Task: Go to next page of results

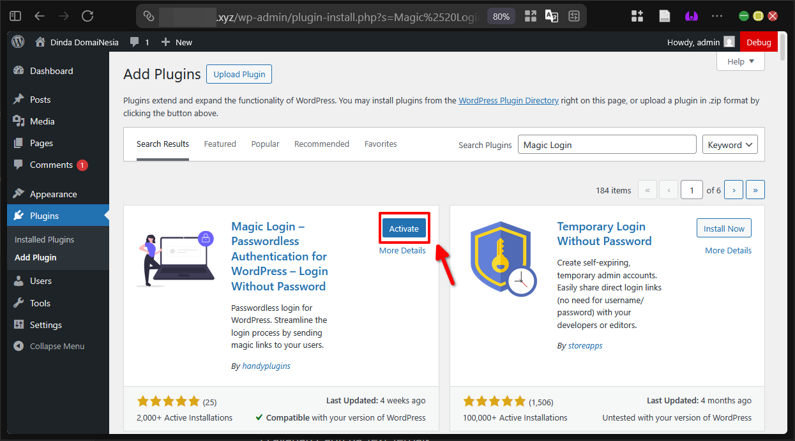Action: [x=734, y=190]
